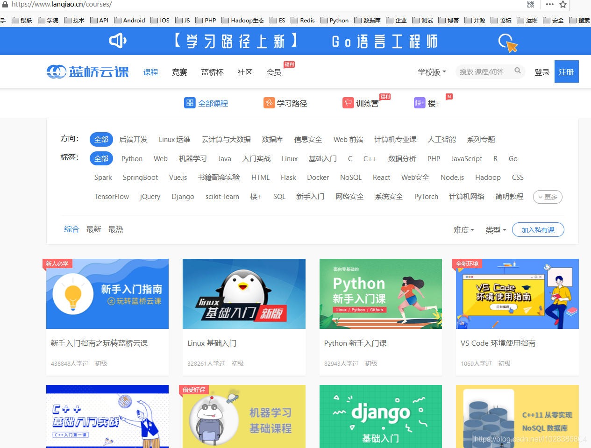Open the Python bookmark folder
The width and height of the screenshot is (591, 448).
(335, 20)
